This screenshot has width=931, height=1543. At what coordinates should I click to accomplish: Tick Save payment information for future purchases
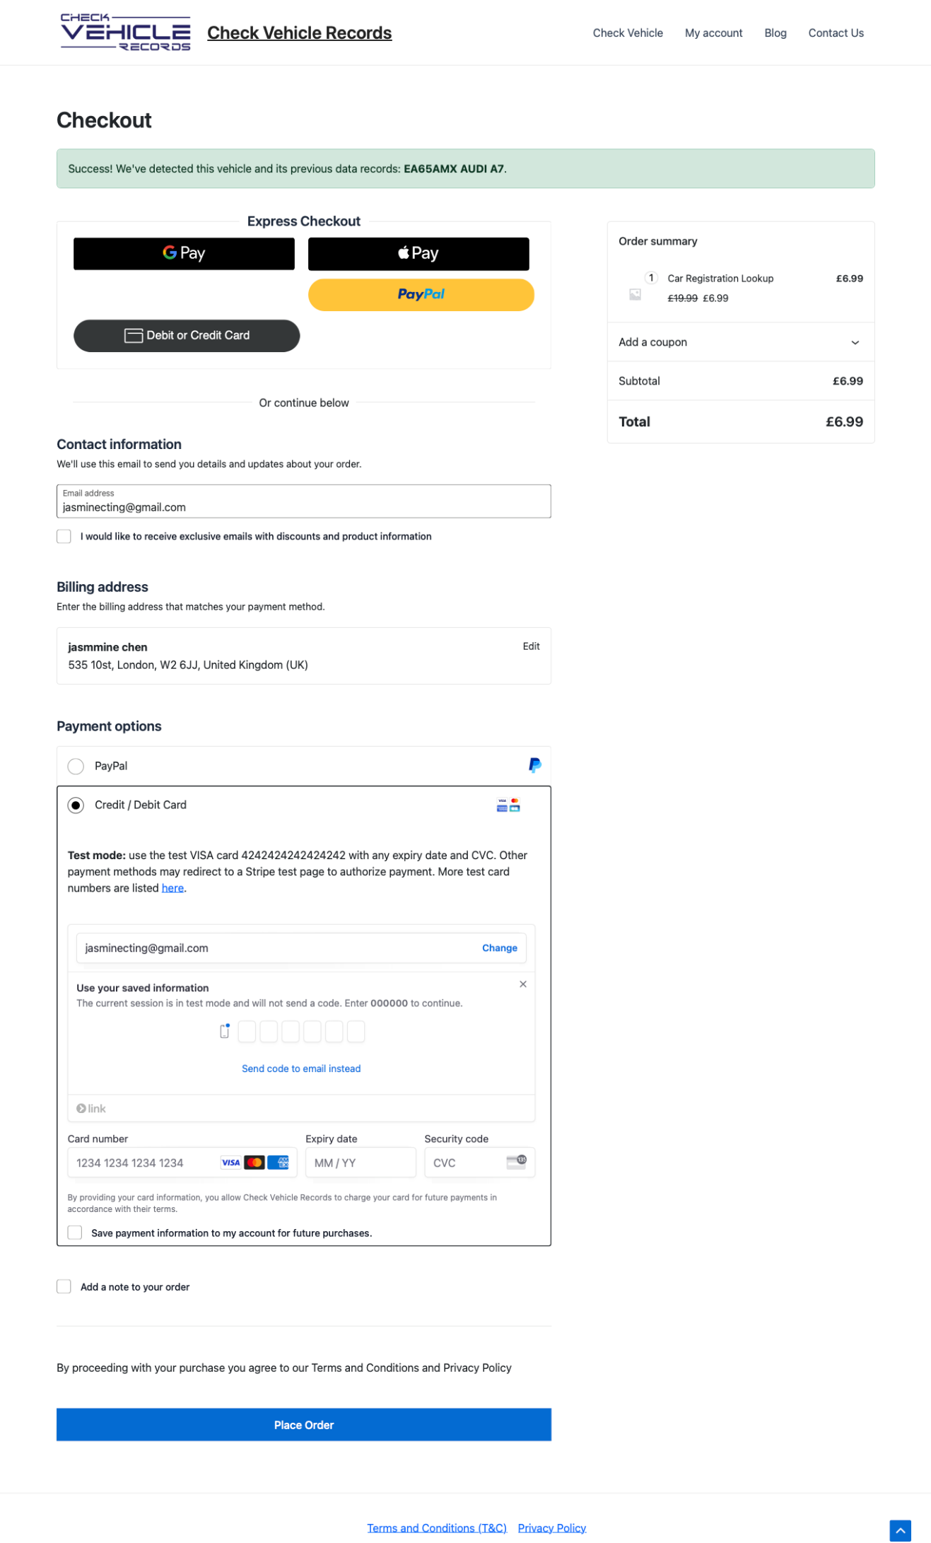click(x=75, y=1233)
